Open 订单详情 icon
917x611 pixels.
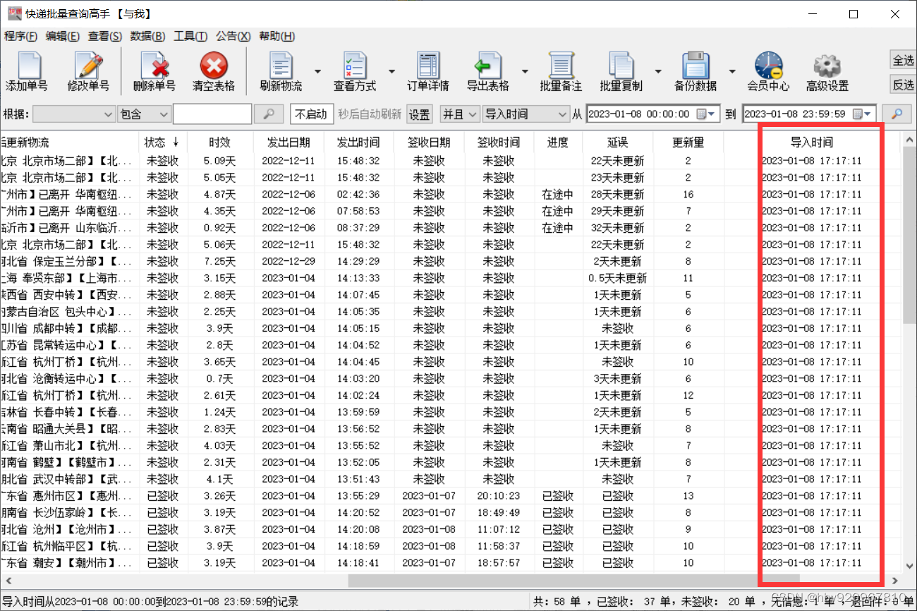pyautogui.click(x=428, y=73)
